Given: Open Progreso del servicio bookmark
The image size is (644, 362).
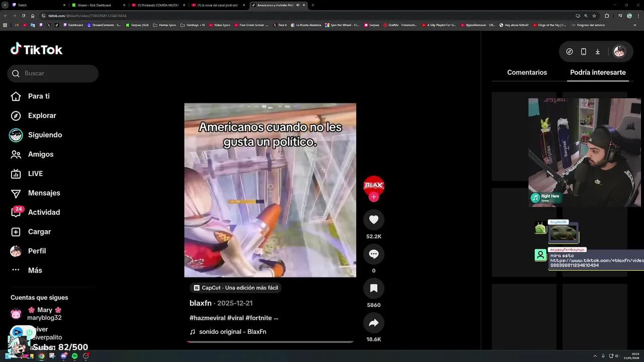Looking at the screenshot, I should [588, 25].
